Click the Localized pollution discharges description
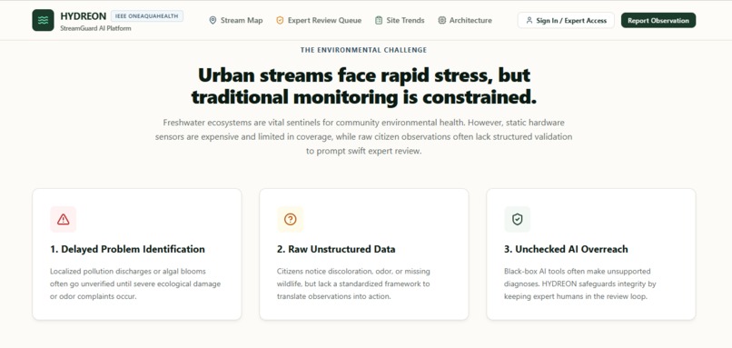This screenshot has width=732, height=348. [135, 284]
